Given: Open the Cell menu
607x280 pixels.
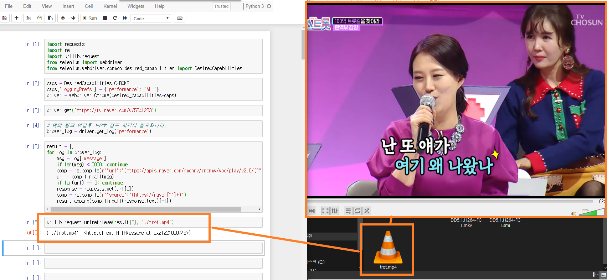Looking at the screenshot, I should pos(89,6).
